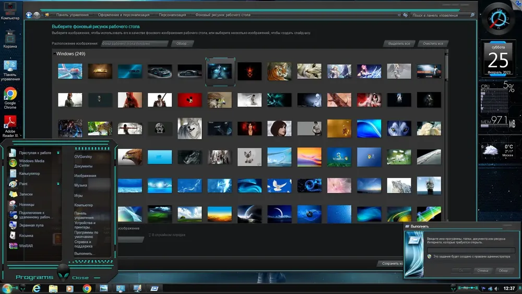Viewport: 522px width, 294px height.
Task: Click the wallpaper list vertical scrollbar
Action: pyautogui.click(x=446, y=135)
